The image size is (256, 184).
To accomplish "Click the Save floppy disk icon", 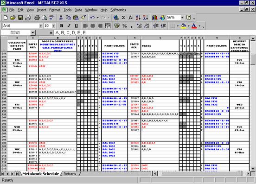I will (x=20, y=18).
